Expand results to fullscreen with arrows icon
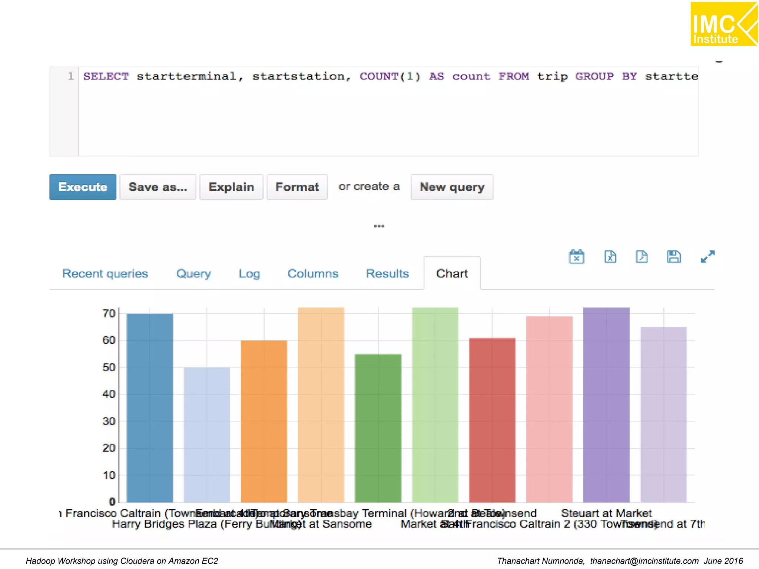The image size is (759, 569). tap(707, 256)
